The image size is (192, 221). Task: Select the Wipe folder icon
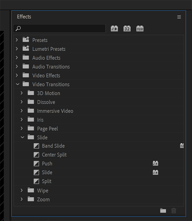point(31,190)
